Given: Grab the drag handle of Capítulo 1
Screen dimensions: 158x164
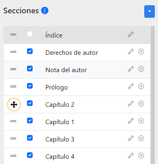Looking at the screenshot, I should (x=13, y=121).
